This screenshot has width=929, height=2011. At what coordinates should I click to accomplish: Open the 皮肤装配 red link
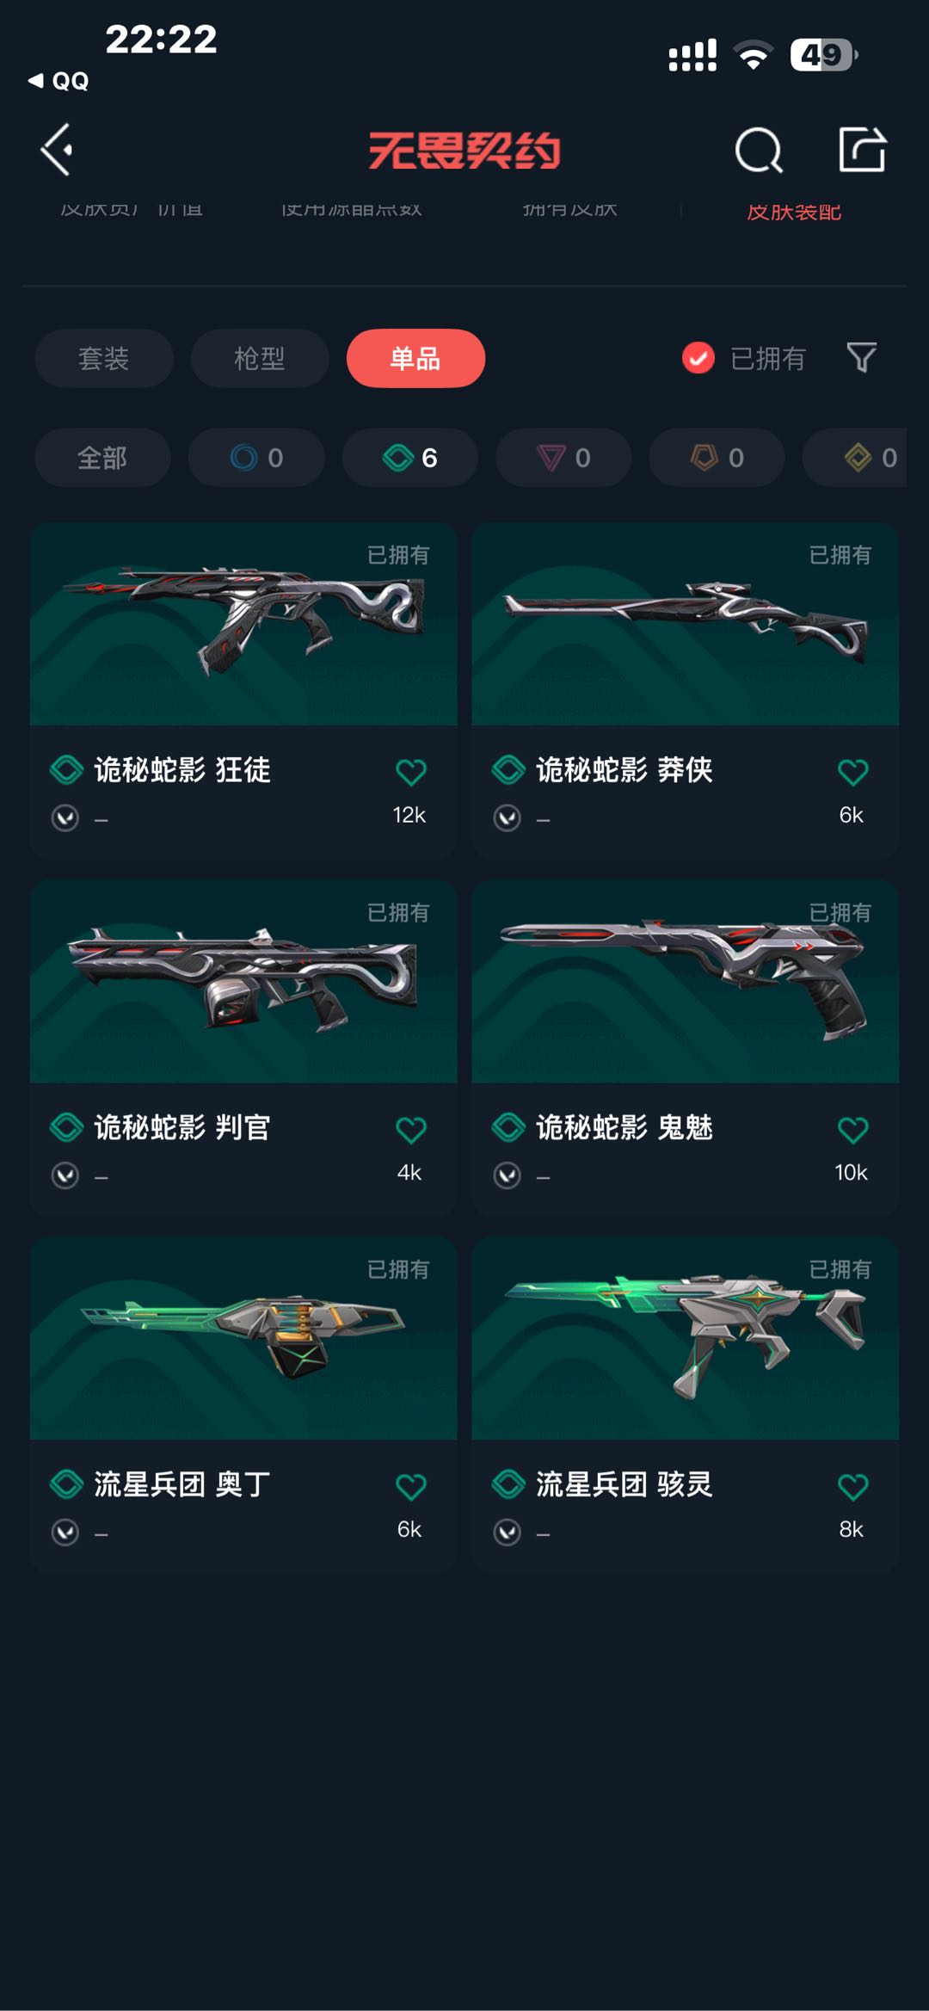[793, 212]
